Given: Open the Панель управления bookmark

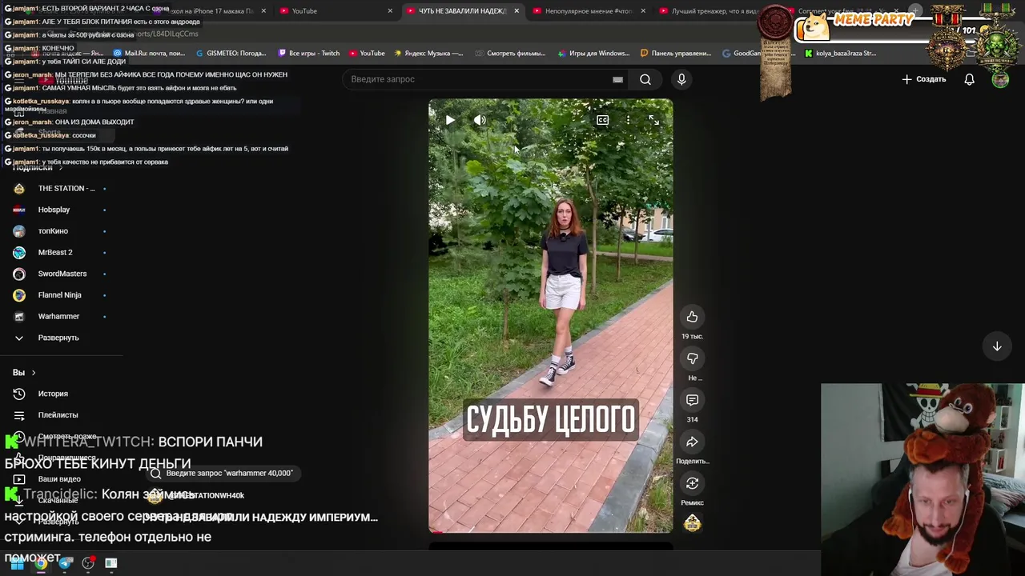Looking at the screenshot, I should click(676, 54).
